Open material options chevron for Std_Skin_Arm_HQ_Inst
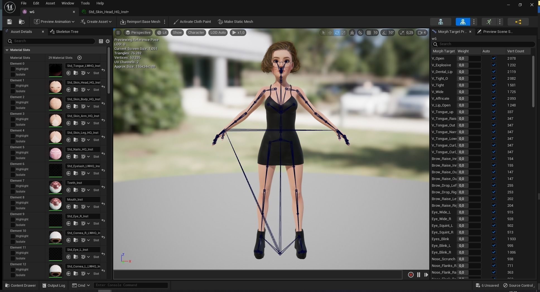The image size is (540, 292). click(x=88, y=123)
